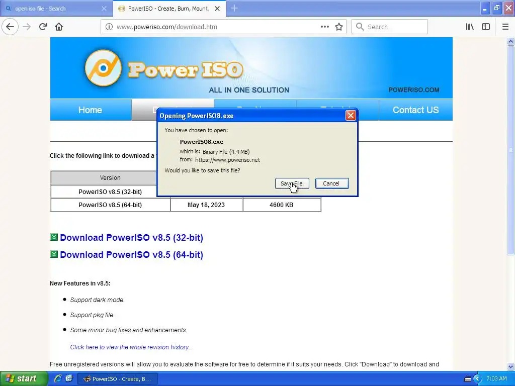Open the Library icon in toolbar
This screenshot has height=386, width=515.
click(470, 27)
